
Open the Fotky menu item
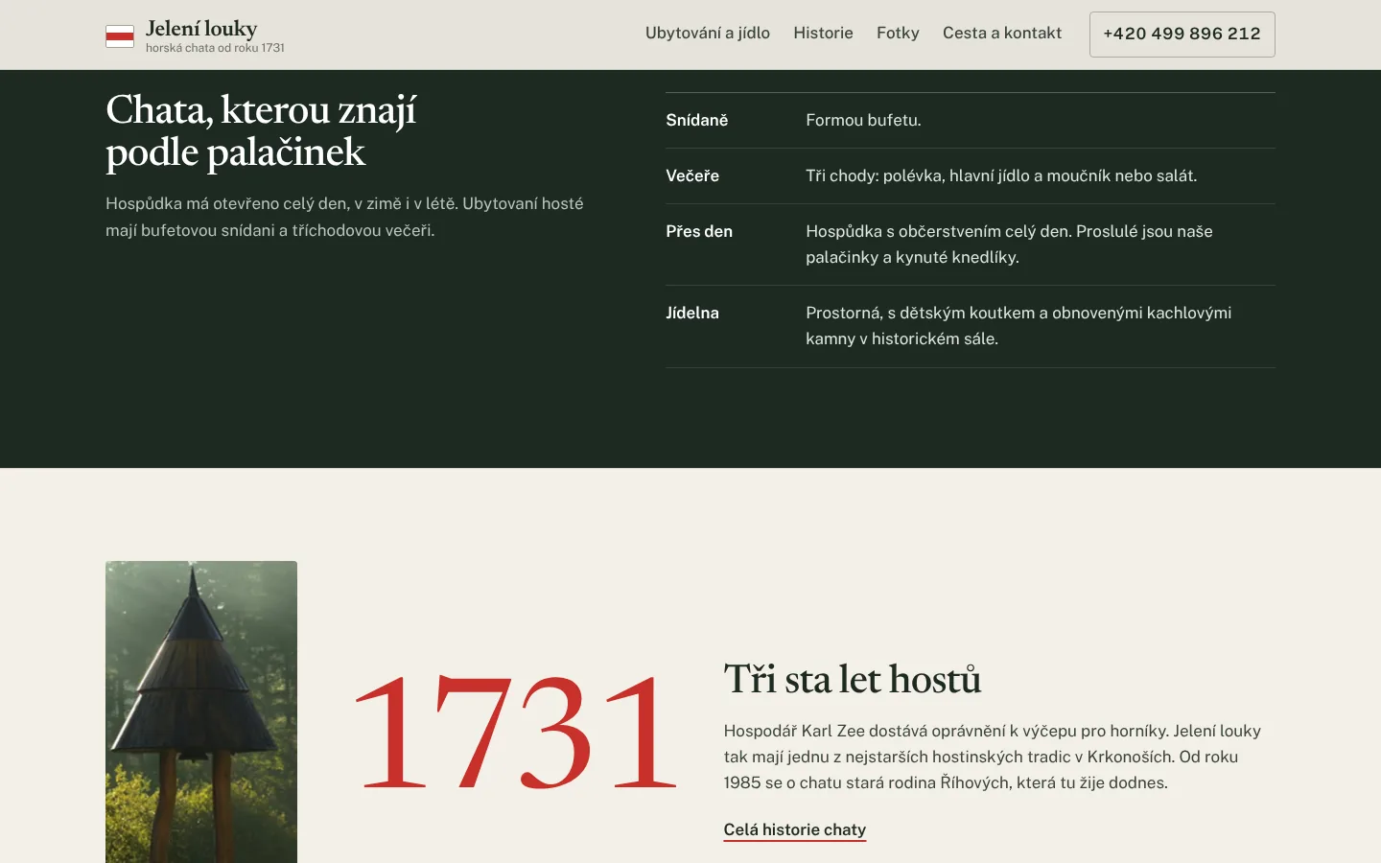point(898,34)
